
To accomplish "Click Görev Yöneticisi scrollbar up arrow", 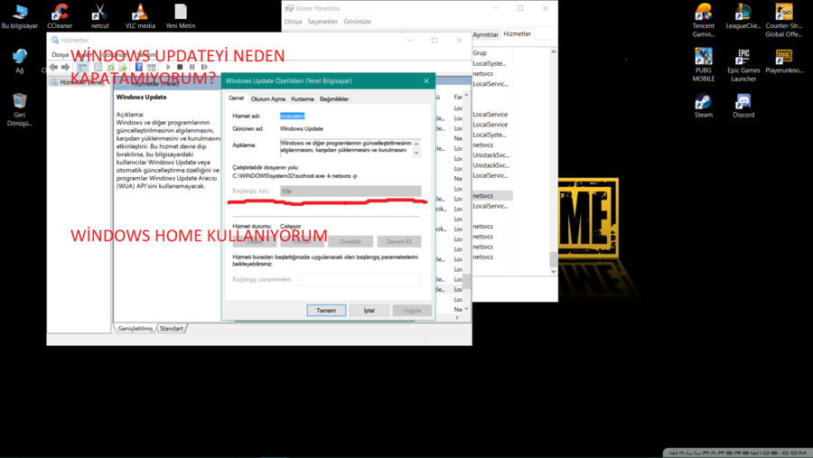I will point(553,51).
